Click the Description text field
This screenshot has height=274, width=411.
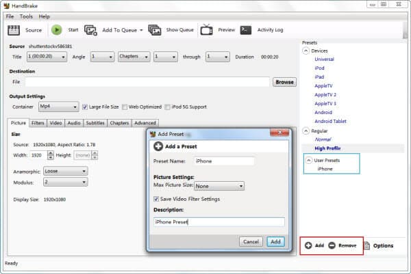(x=219, y=222)
